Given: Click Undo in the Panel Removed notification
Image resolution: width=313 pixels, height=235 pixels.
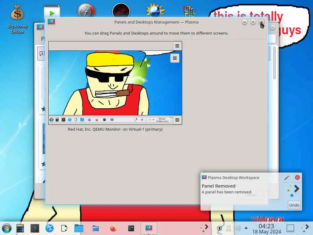Looking at the screenshot, I should tap(294, 205).
